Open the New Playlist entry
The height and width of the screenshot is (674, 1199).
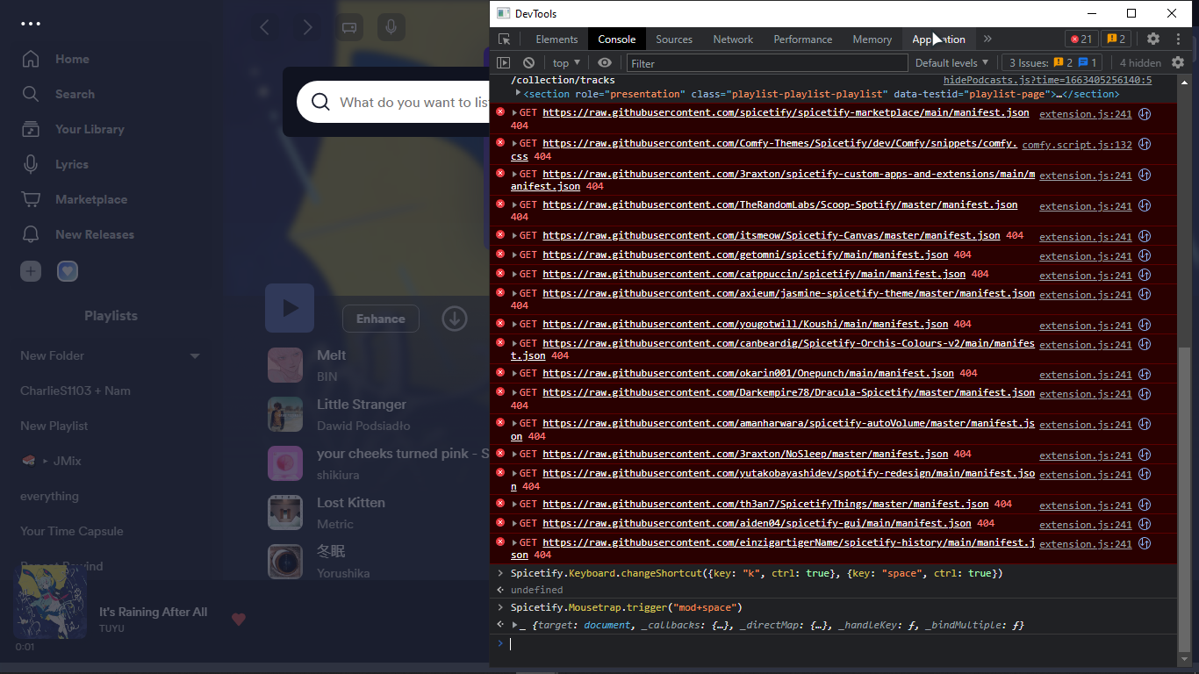point(54,426)
